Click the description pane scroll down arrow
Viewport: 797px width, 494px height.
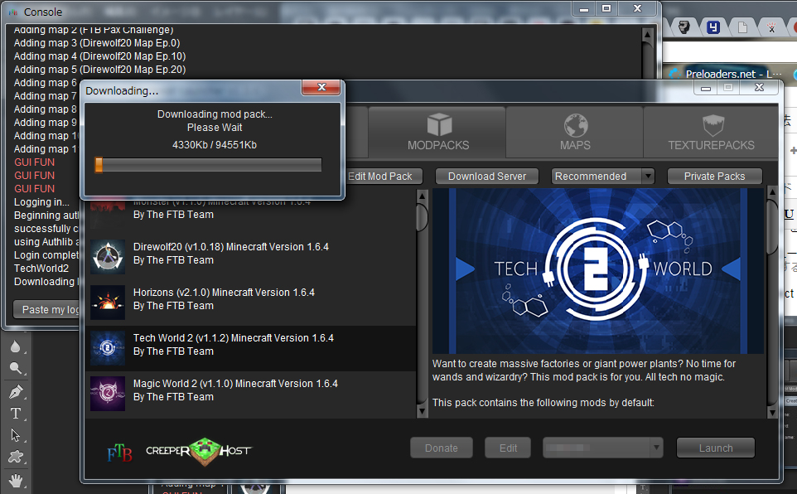pos(771,411)
